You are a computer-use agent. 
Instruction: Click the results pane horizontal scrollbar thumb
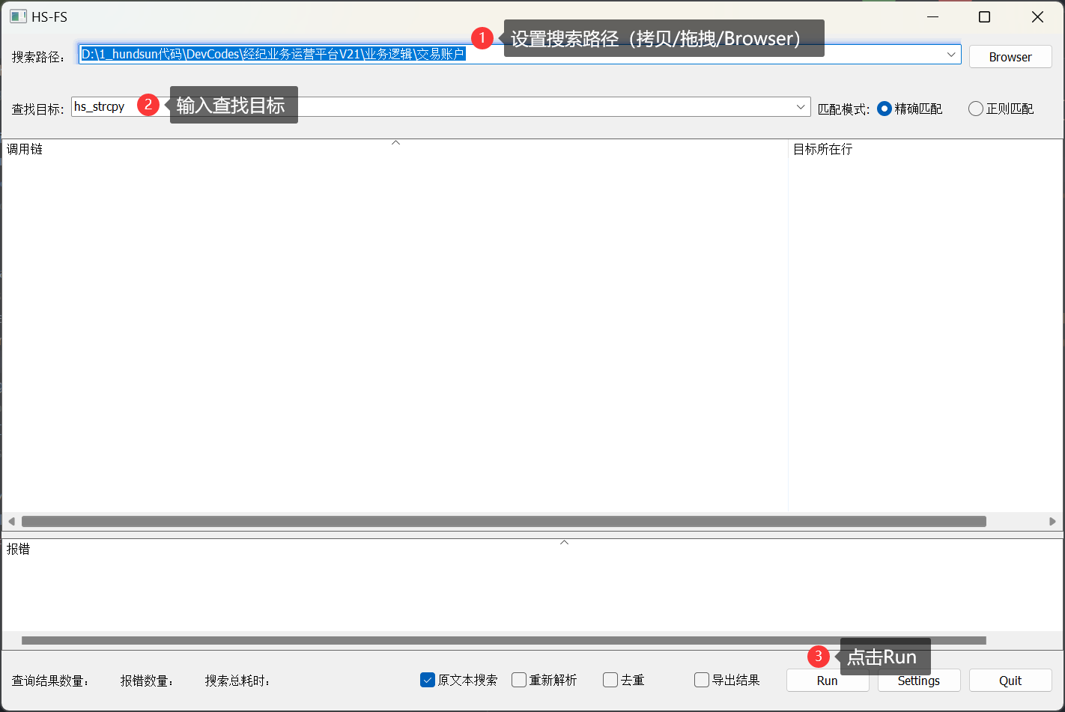503,521
